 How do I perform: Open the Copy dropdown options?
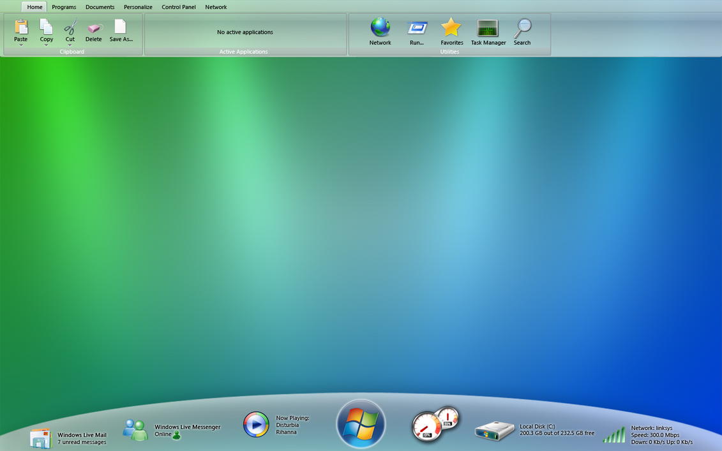[45, 45]
